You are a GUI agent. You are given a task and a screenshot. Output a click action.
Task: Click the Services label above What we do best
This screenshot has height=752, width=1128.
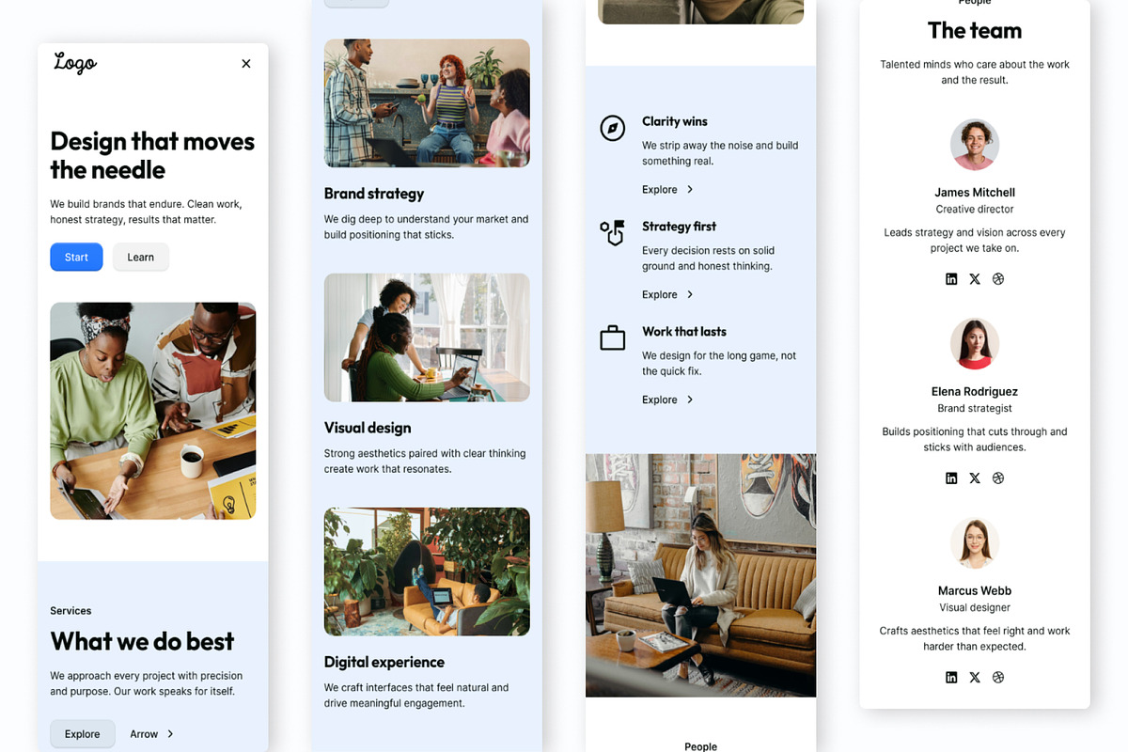(x=70, y=611)
